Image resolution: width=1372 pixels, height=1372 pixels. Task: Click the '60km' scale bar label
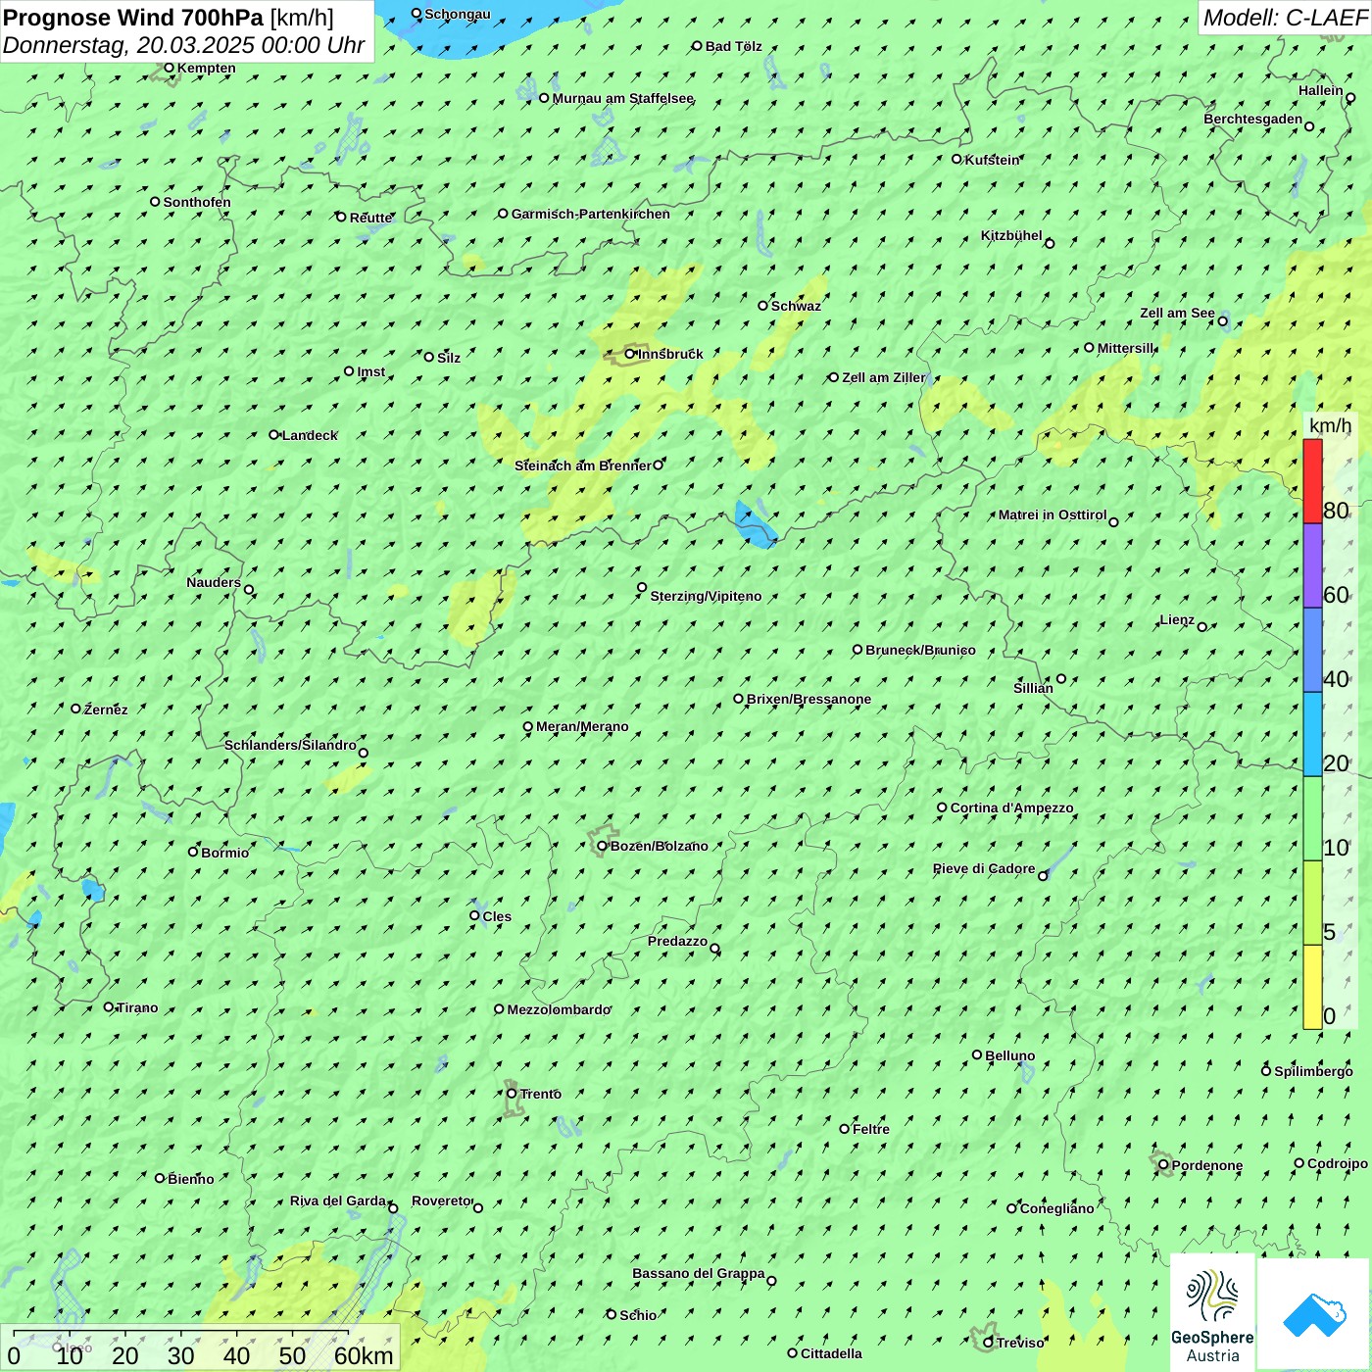364,1355
